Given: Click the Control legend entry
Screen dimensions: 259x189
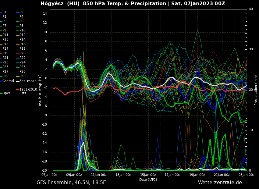Looking at the screenshot, I should pos(8,81).
